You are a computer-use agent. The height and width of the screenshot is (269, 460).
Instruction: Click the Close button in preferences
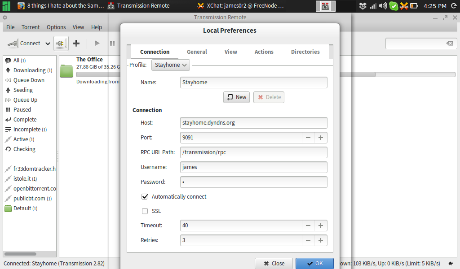274,264
